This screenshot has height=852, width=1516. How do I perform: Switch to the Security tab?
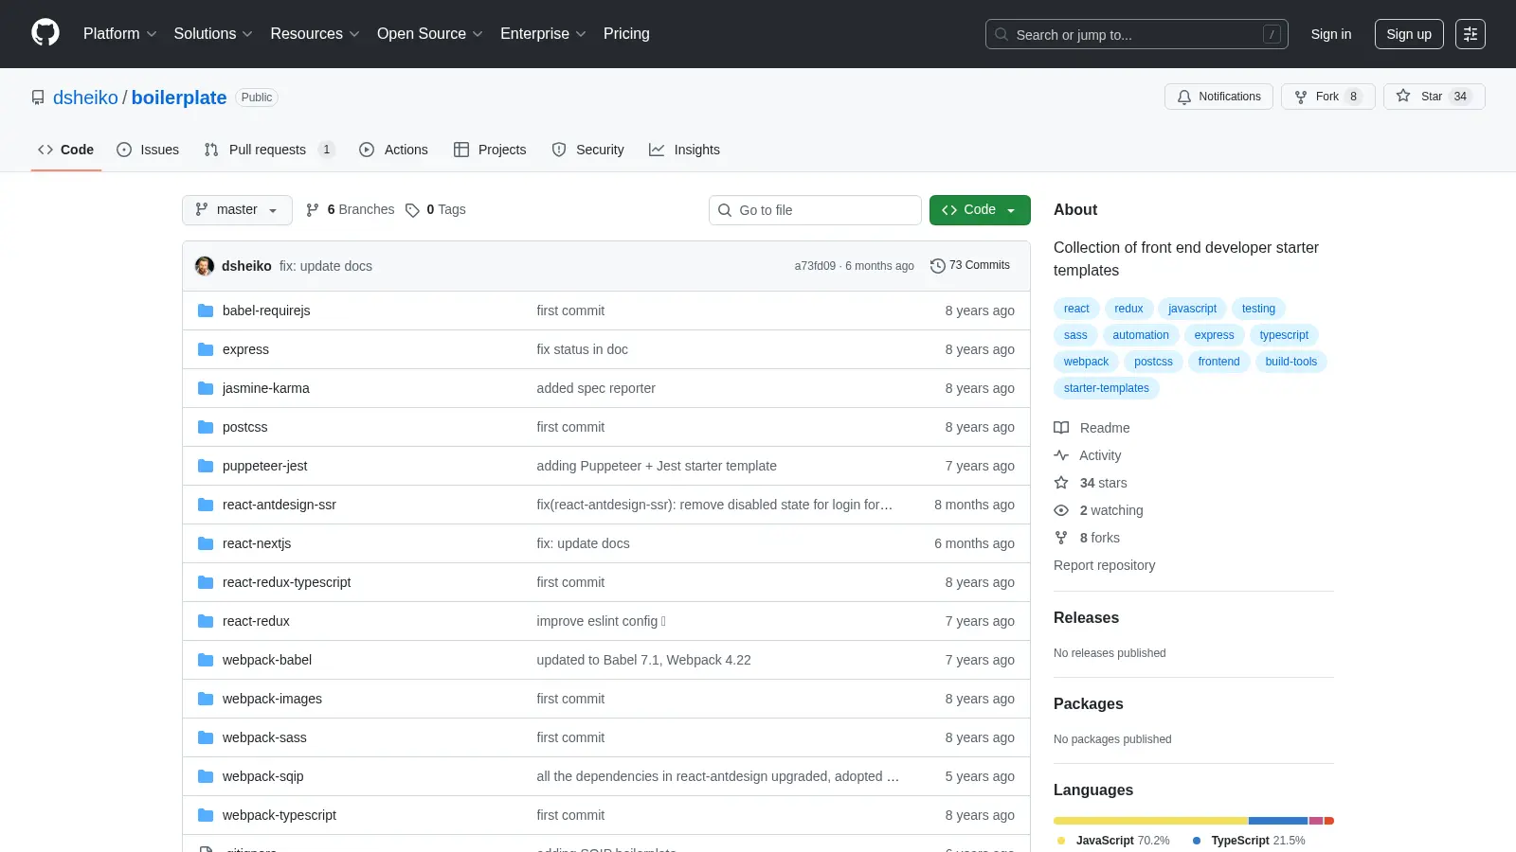[587, 150]
